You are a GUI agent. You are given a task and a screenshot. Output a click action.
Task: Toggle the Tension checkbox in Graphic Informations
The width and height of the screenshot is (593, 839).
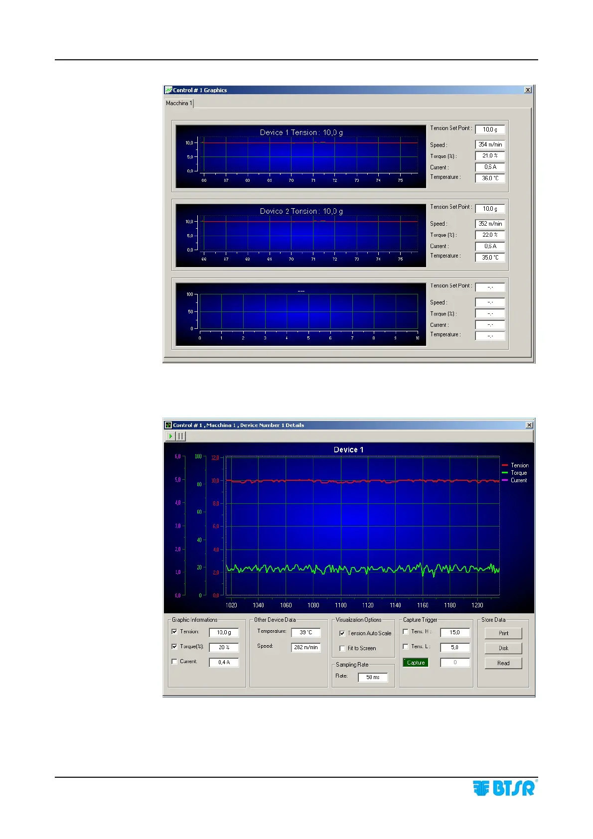(x=174, y=631)
